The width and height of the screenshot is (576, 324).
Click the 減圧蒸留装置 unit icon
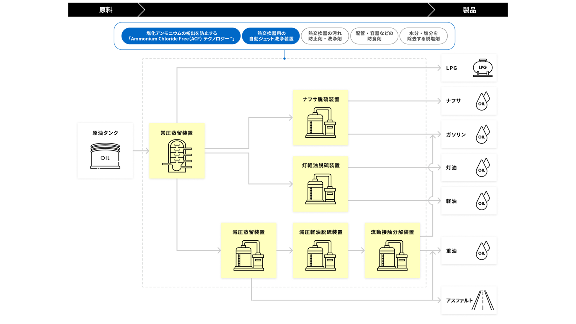point(249,256)
